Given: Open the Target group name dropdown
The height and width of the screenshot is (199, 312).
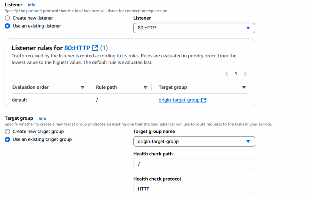Looking at the screenshot, I should pos(194,141).
